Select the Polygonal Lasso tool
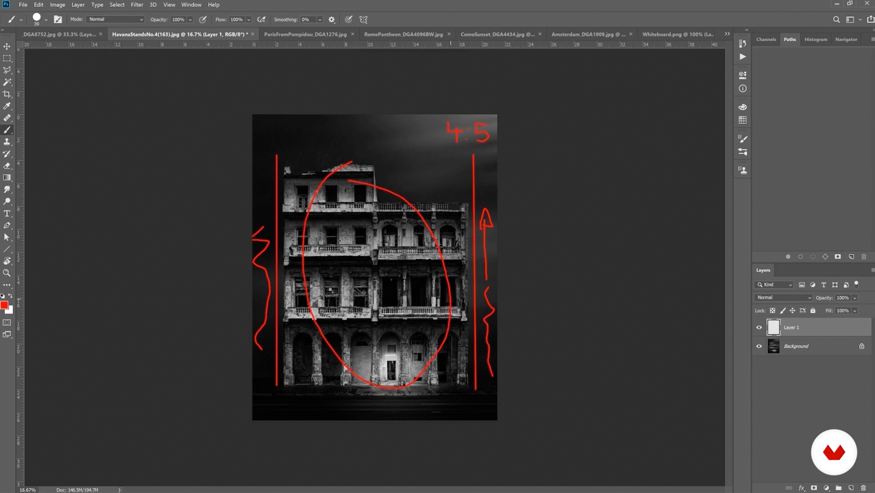 click(x=7, y=70)
